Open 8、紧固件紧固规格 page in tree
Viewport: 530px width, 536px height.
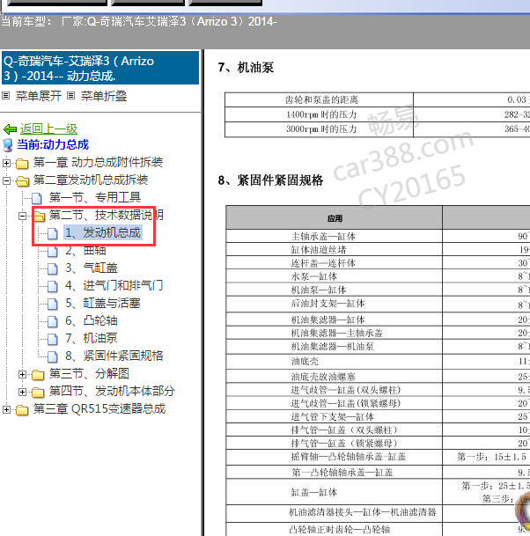point(114,356)
